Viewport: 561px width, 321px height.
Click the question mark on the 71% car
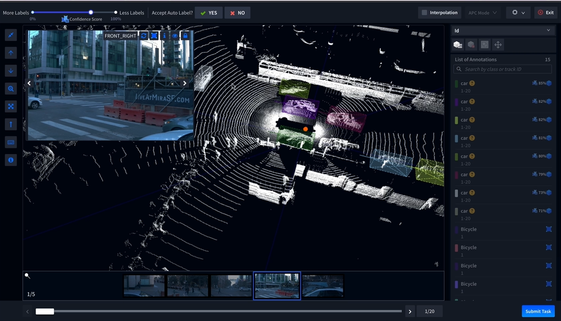pyautogui.click(x=472, y=211)
